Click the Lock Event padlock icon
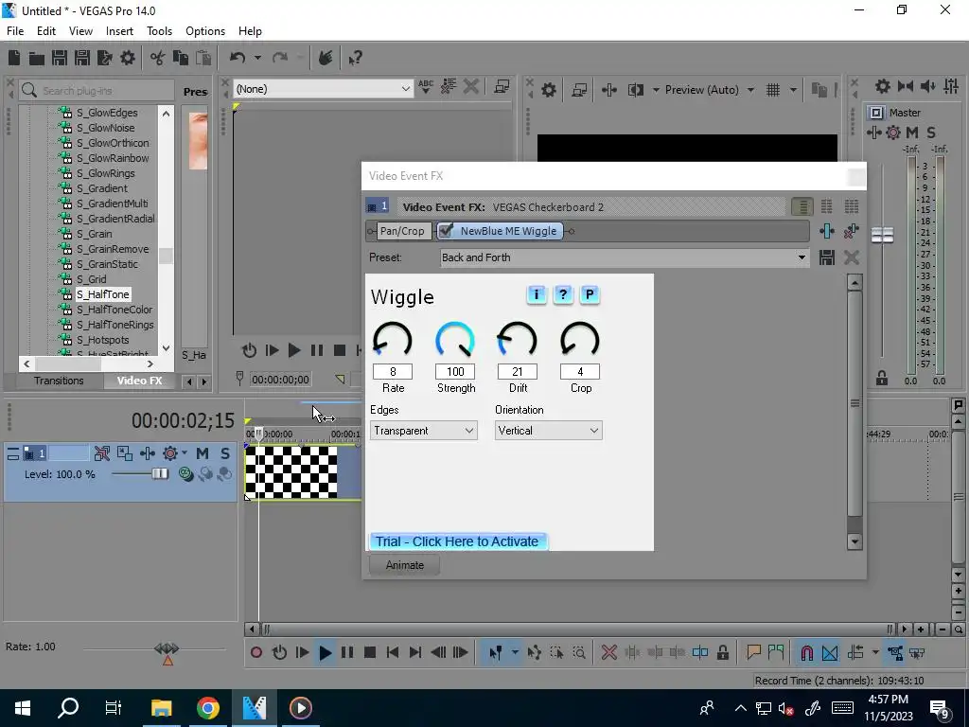 (722, 652)
